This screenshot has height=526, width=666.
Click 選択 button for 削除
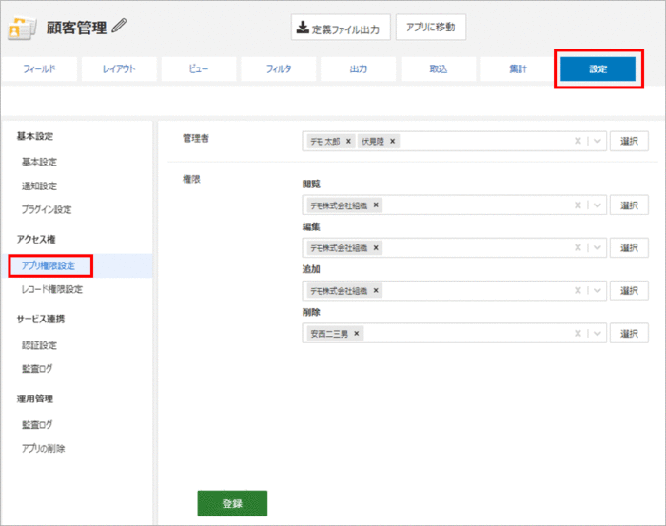point(629,333)
